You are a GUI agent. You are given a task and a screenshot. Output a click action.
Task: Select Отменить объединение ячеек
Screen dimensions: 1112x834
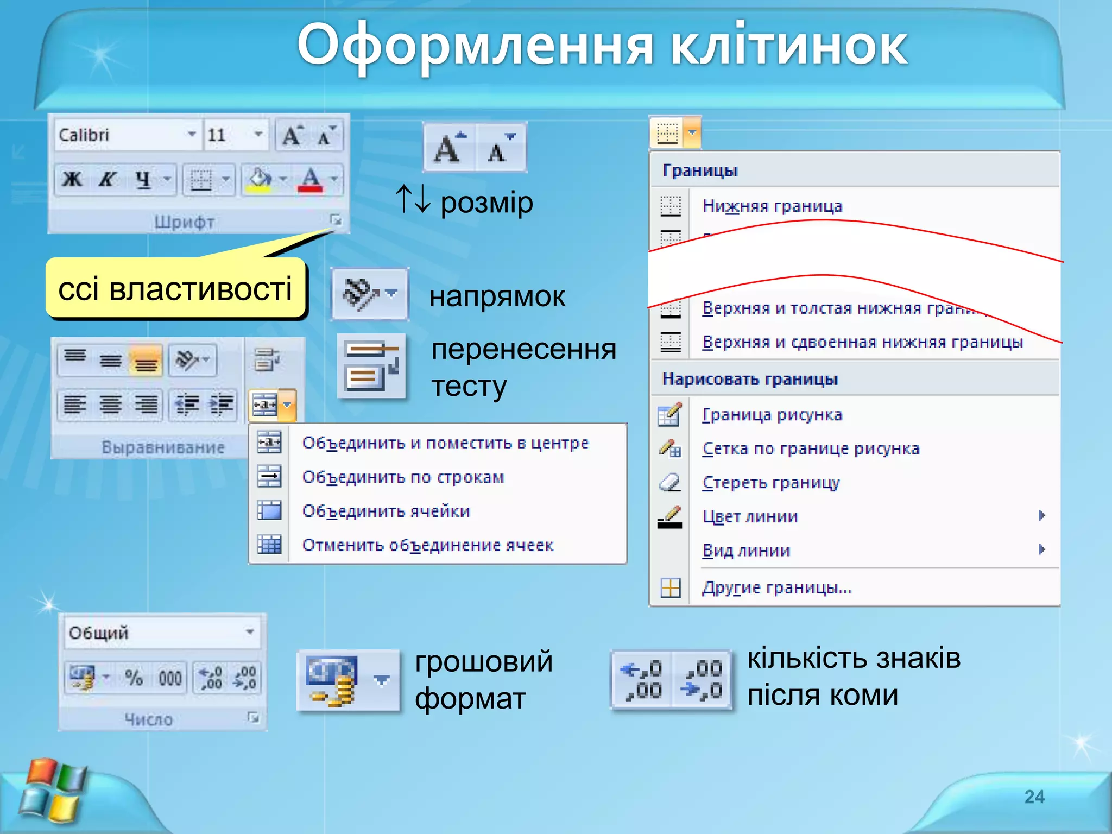[438, 545]
